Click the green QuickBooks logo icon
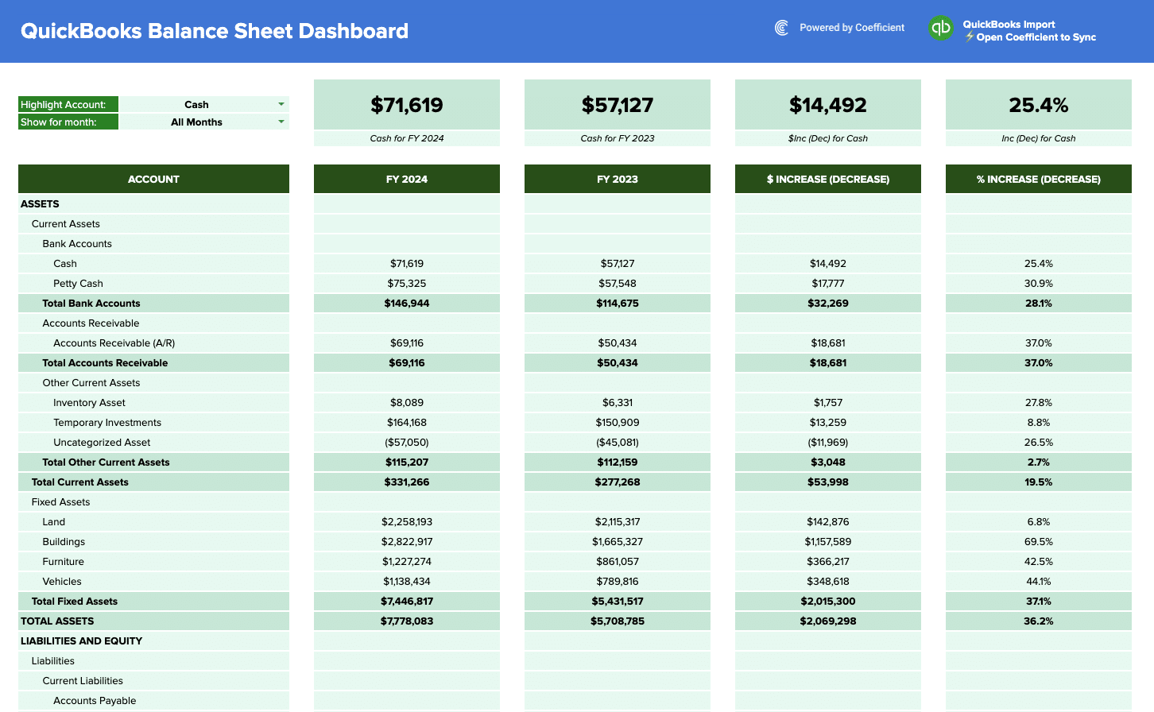 pos(941,28)
